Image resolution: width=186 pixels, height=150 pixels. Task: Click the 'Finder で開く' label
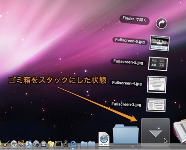coord(134,20)
